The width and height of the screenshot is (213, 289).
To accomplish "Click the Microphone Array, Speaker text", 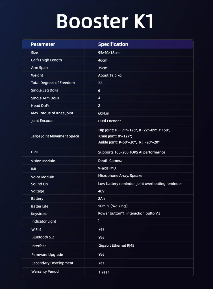I will (x=121, y=176).
